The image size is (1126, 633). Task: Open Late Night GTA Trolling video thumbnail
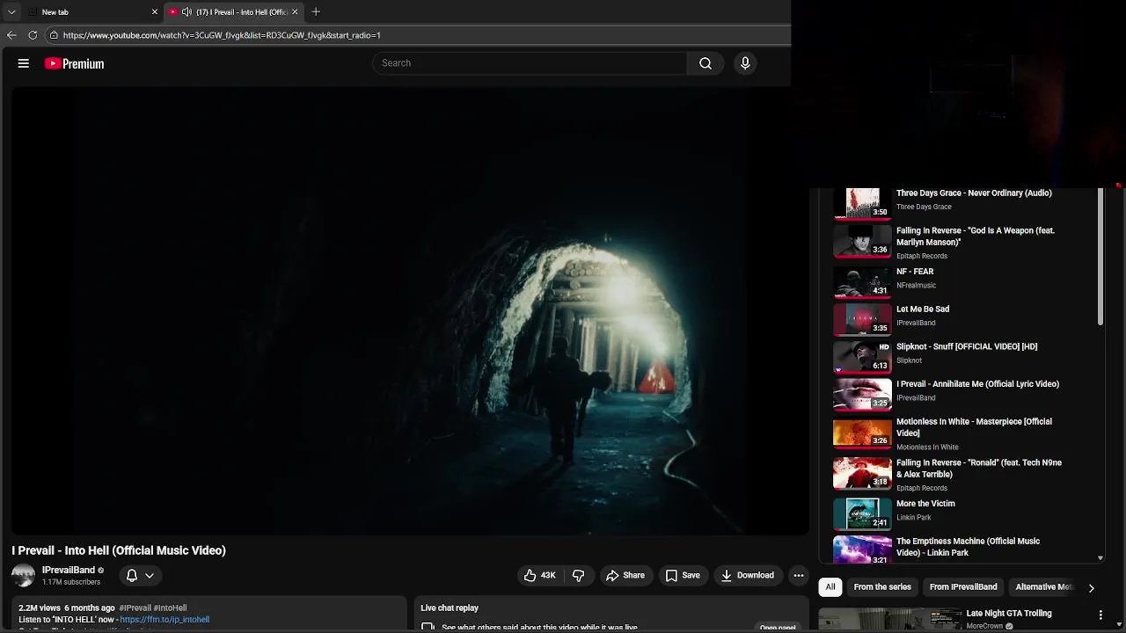pos(890,620)
